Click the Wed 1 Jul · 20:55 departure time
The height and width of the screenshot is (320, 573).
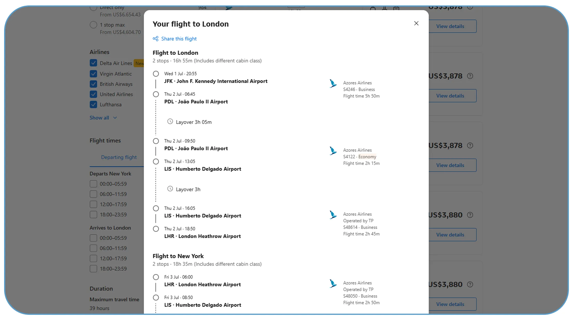180,74
